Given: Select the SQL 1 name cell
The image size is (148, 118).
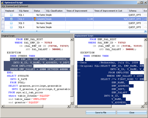Looking at the screenshot, I should (26, 15).
